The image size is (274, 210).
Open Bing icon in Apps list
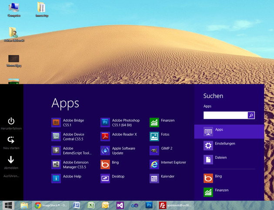point(105,164)
